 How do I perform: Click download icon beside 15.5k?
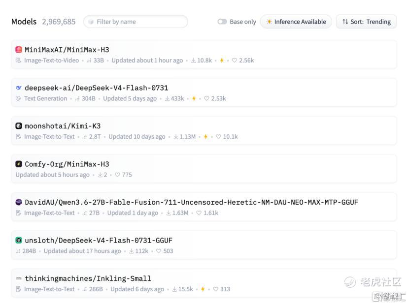[174, 289]
